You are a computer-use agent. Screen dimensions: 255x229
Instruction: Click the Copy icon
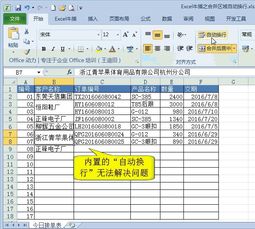[x=26, y=41]
